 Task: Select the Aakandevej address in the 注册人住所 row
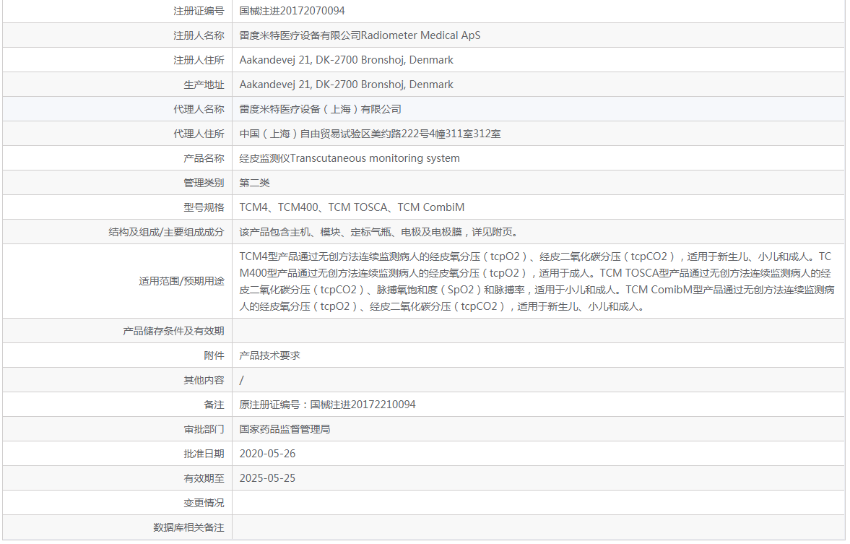[x=347, y=60]
